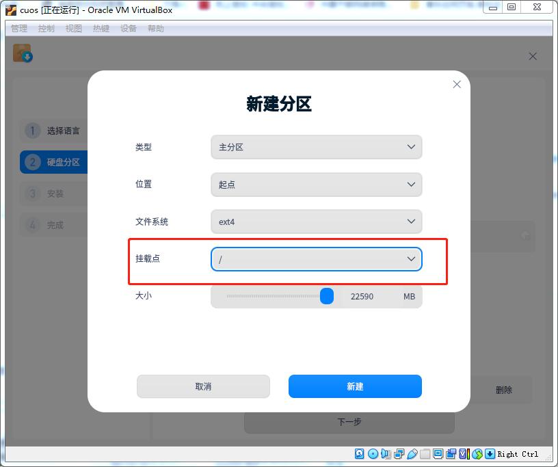Open the 类型 partition type dropdown

coord(316,147)
